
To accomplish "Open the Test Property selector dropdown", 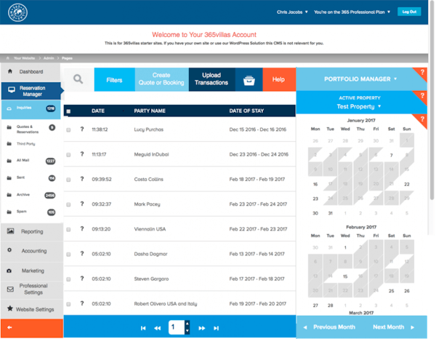I will tap(359, 107).
